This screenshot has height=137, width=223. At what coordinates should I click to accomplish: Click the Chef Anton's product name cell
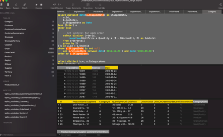pyautogui.click(x=79, y=105)
